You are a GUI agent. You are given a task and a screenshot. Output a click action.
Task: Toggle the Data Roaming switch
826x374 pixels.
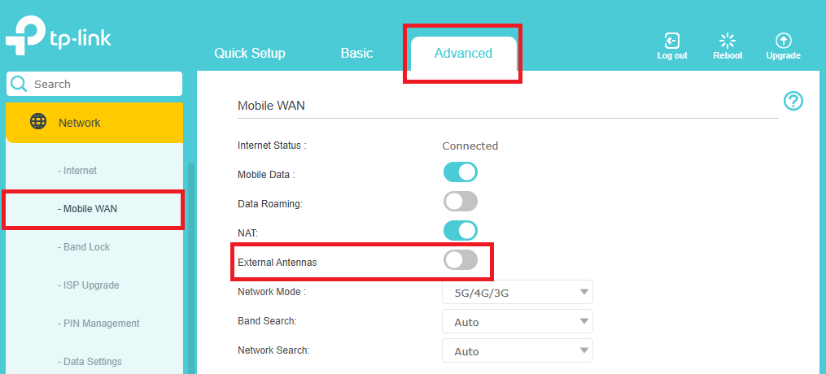(x=461, y=202)
